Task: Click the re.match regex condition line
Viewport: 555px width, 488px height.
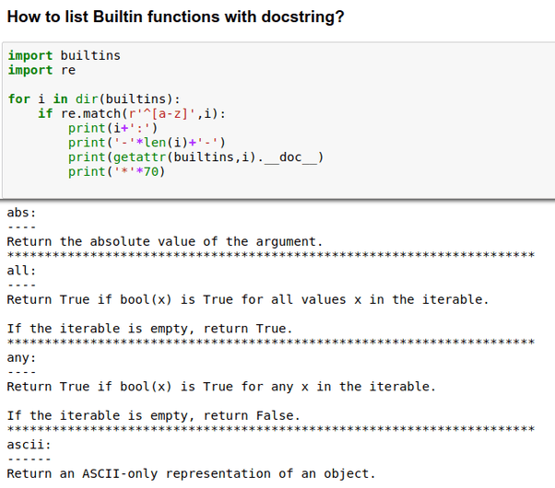Action: click(x=132, y=113)
